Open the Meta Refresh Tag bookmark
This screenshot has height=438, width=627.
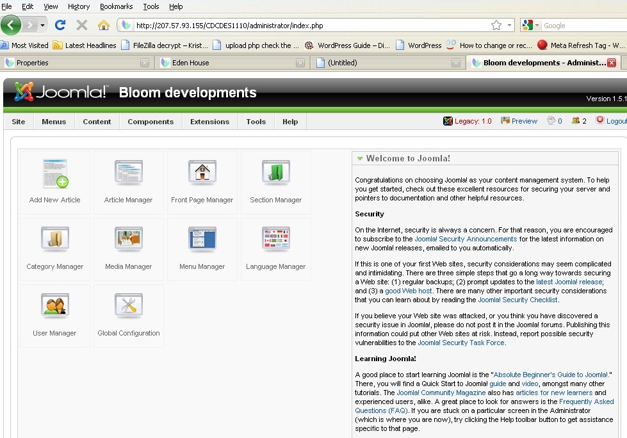click(581, 45)
